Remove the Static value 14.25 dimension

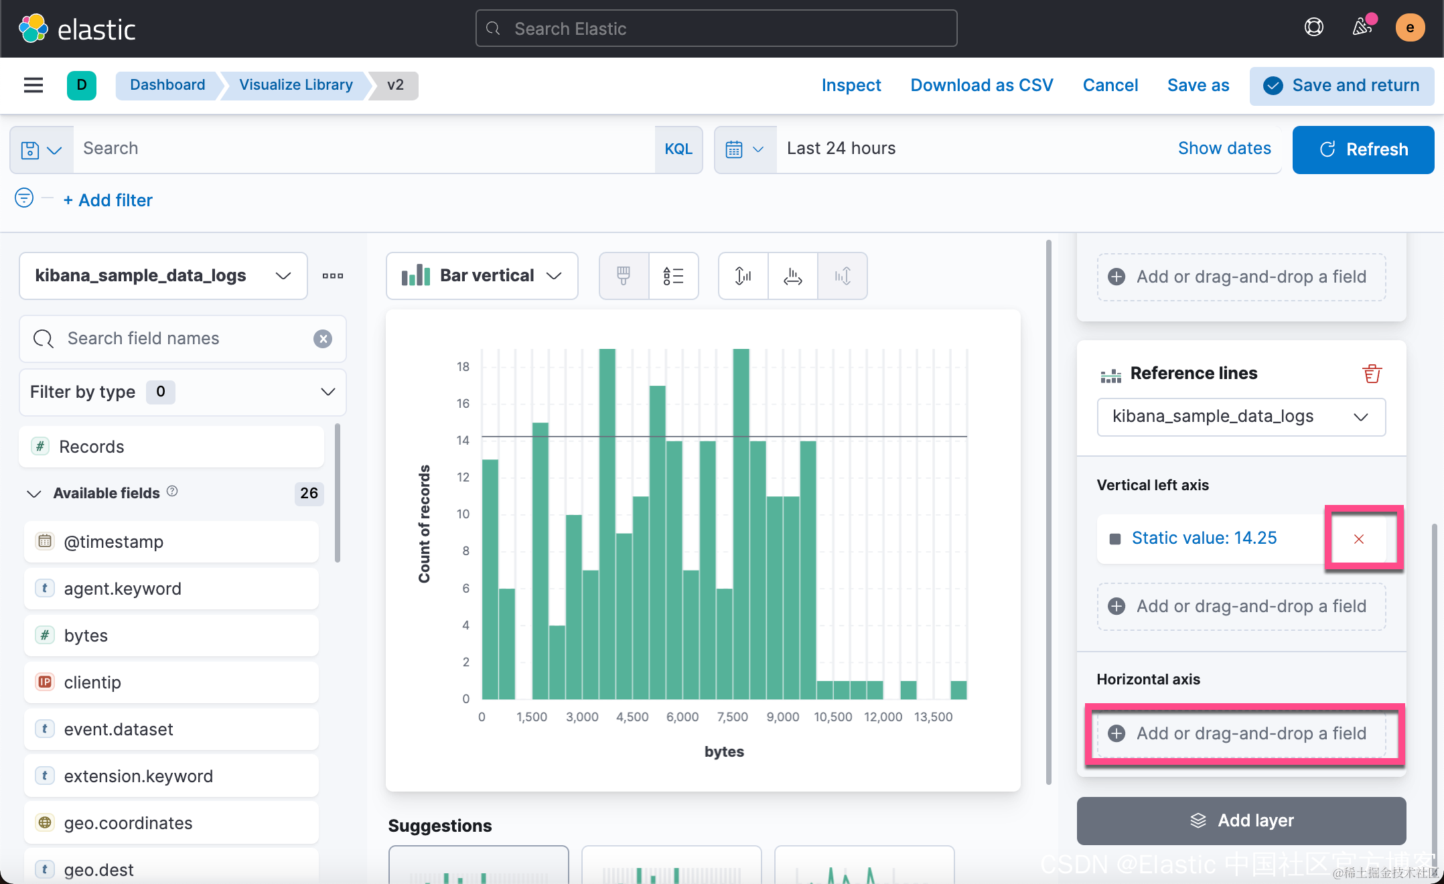1359,539
